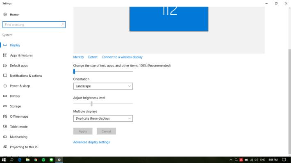The height and width of the screenshot is (163, 291).
Task: Minimize the Settings window
Action: [266, 3]
